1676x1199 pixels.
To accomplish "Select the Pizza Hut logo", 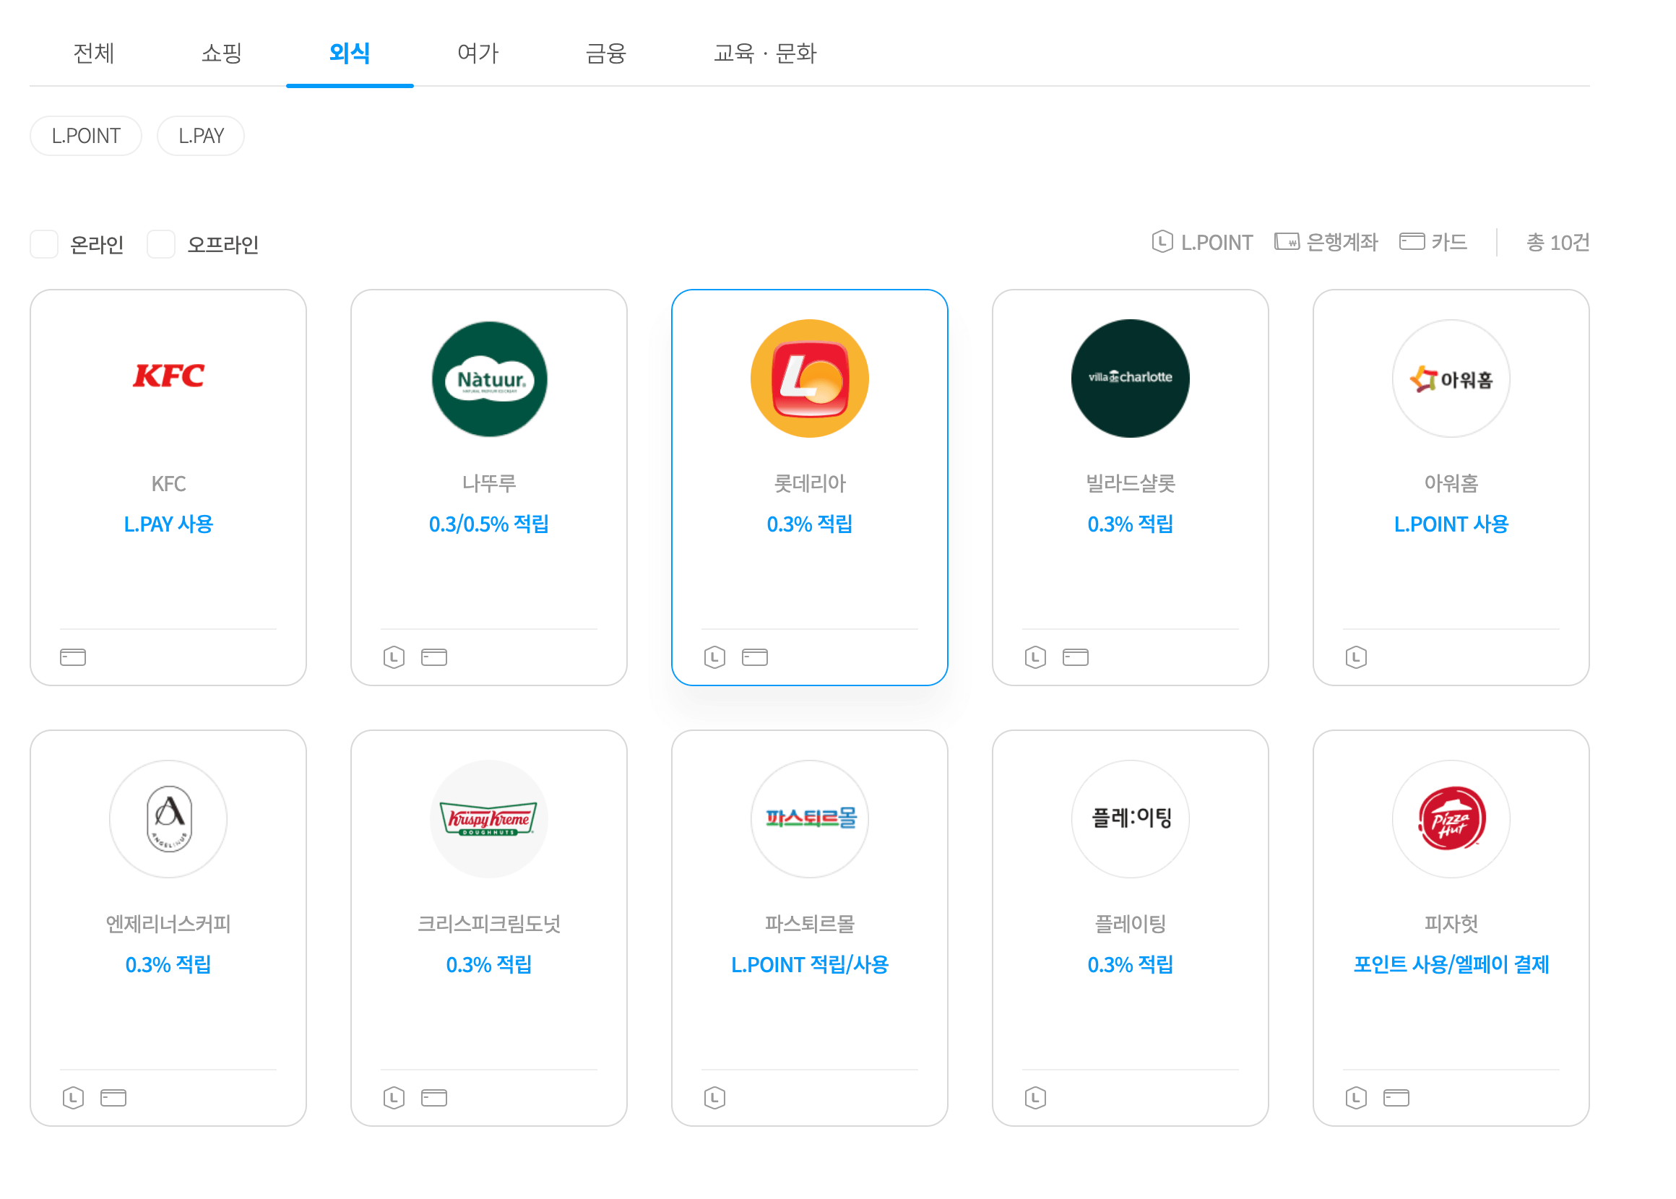I will (1450, 818).
